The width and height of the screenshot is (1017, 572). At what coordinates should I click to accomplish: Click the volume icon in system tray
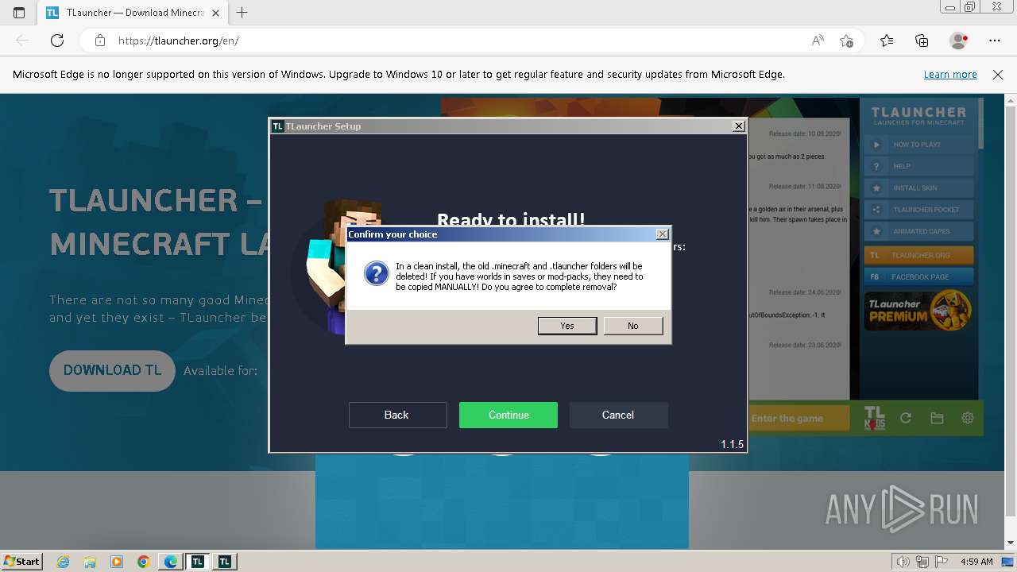point(903,562)
